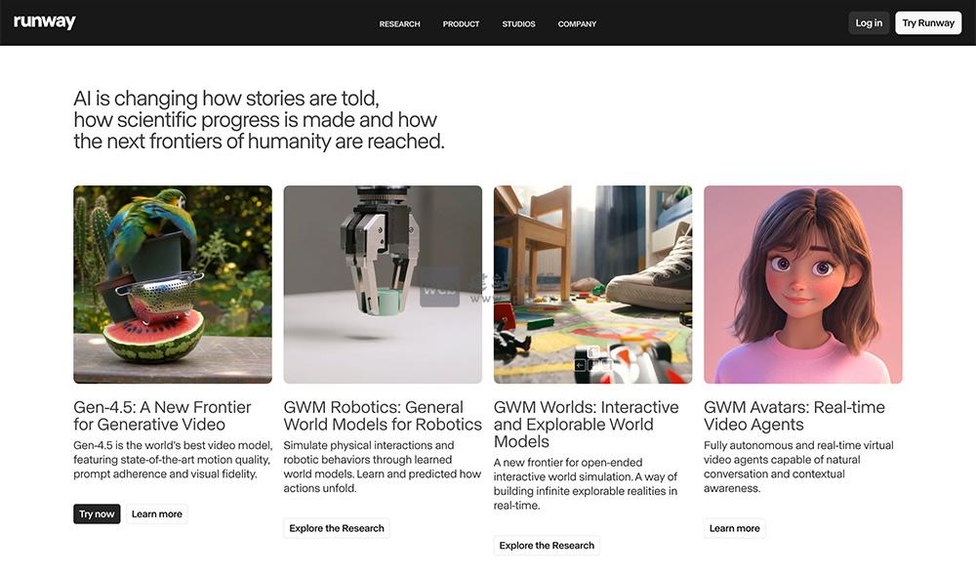Screen dimensions: 976x575
Task: Open the toy-covered floor room thumbnail
Action: [592, 284]
